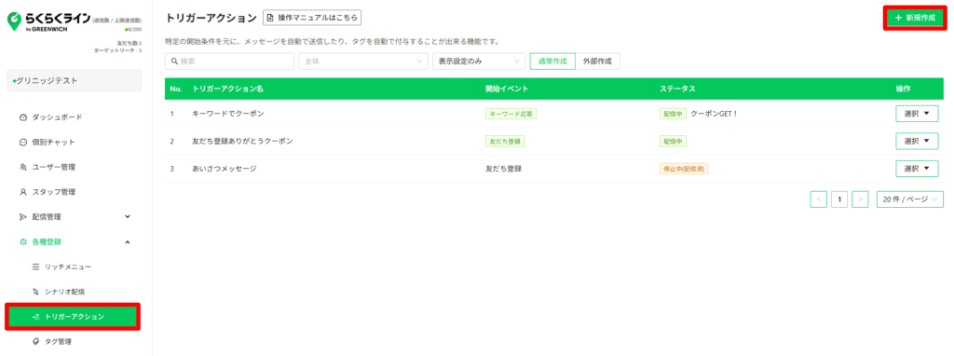This screenshot has height=356, width=954.
Task: Click 友だち登録ありがとうクーポン trigger name
Action: coord(242,141)
